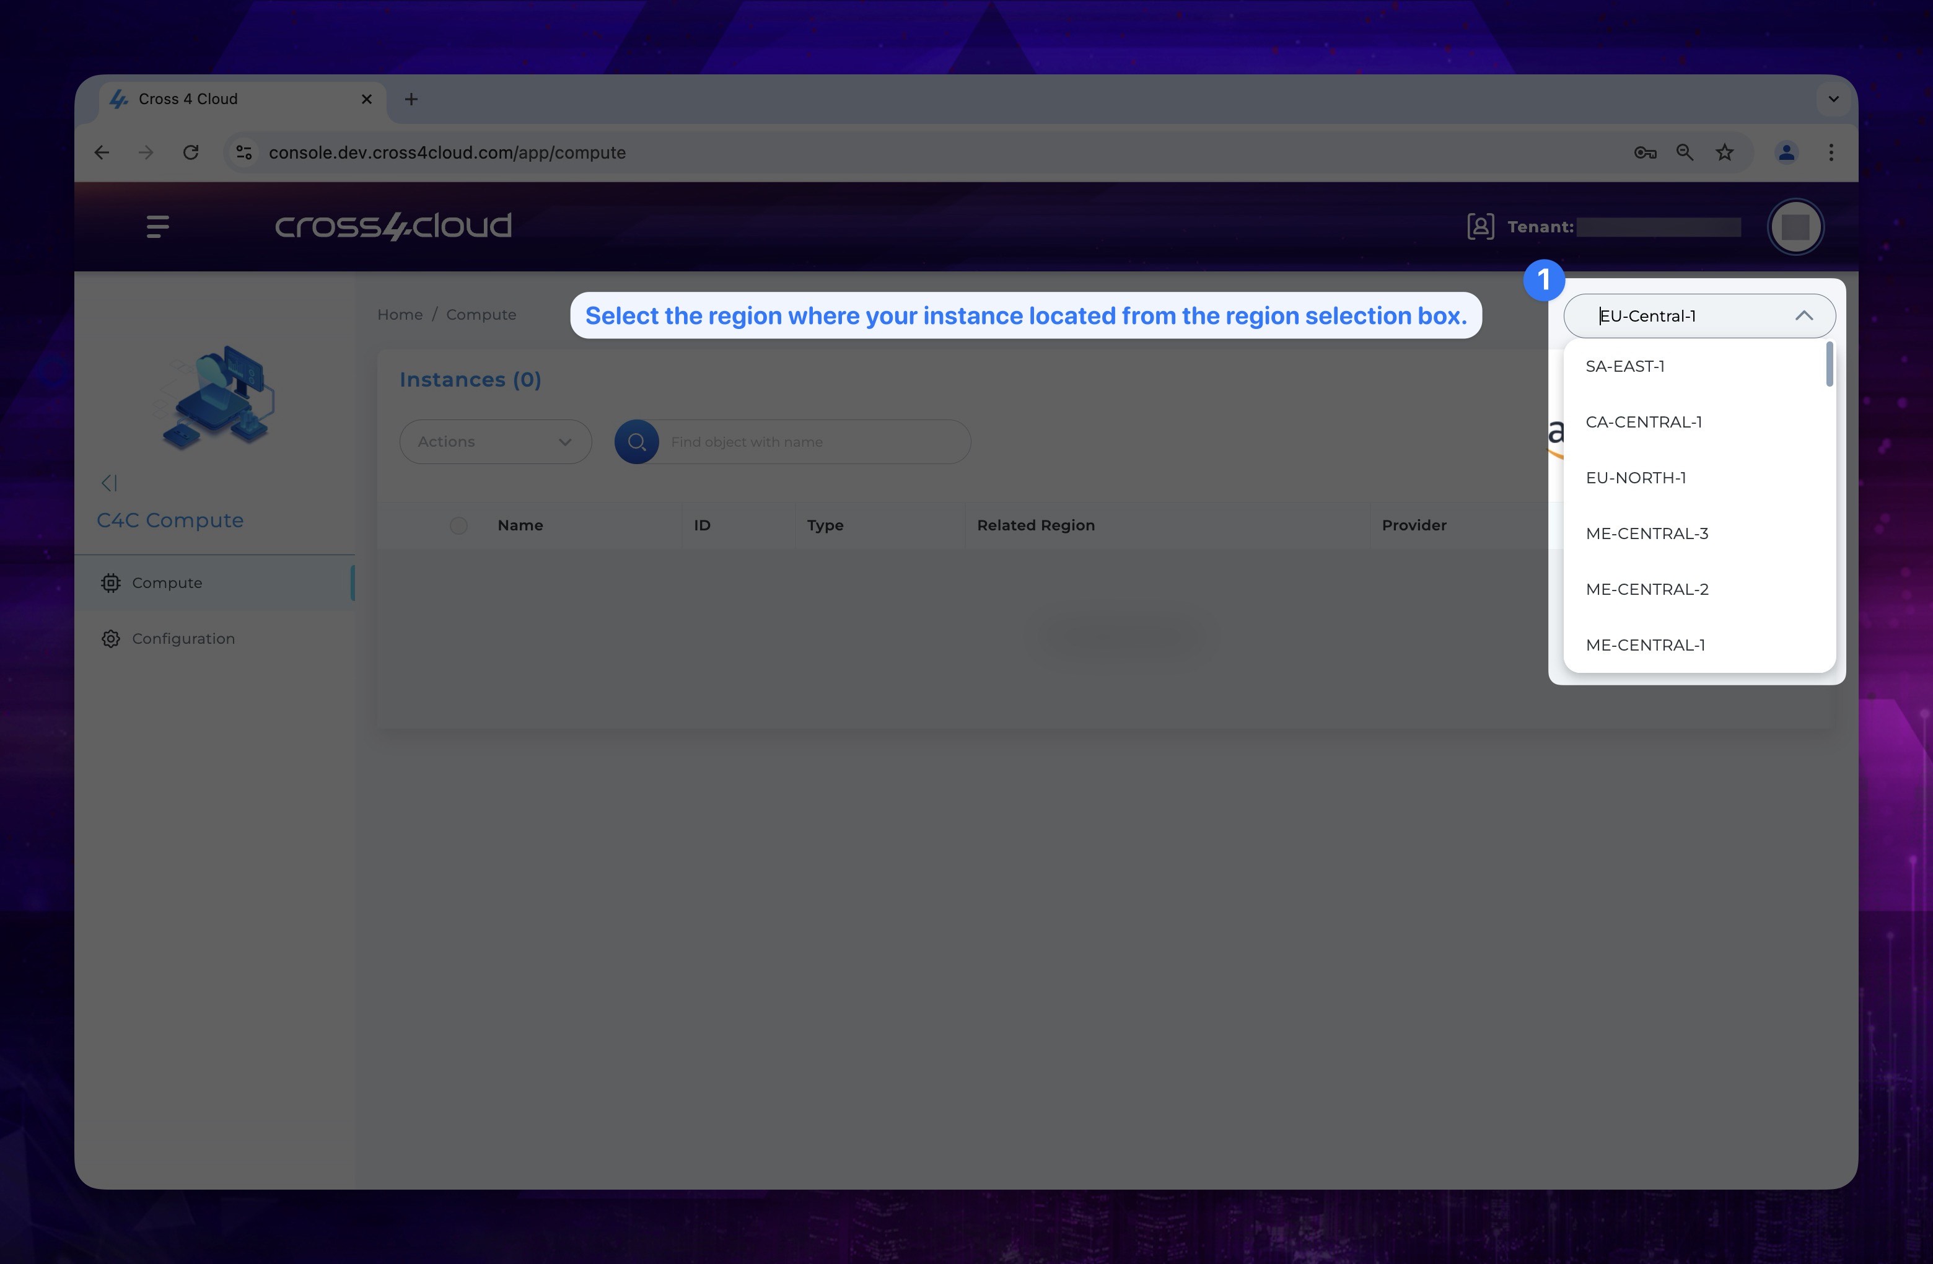Click the Type column header

825,525
